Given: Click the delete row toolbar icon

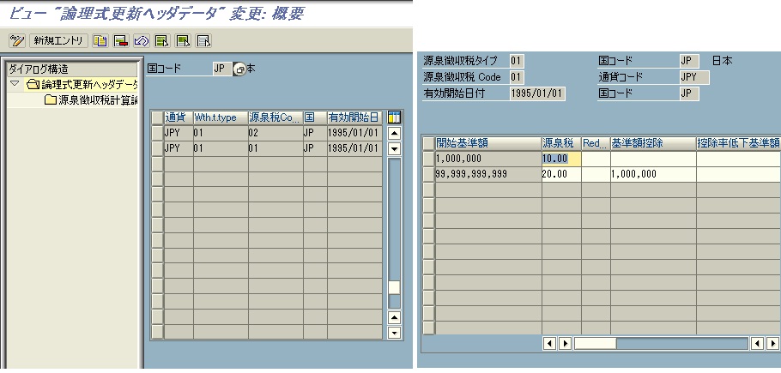Looking at the screenshot, I should tap(121, 40).
